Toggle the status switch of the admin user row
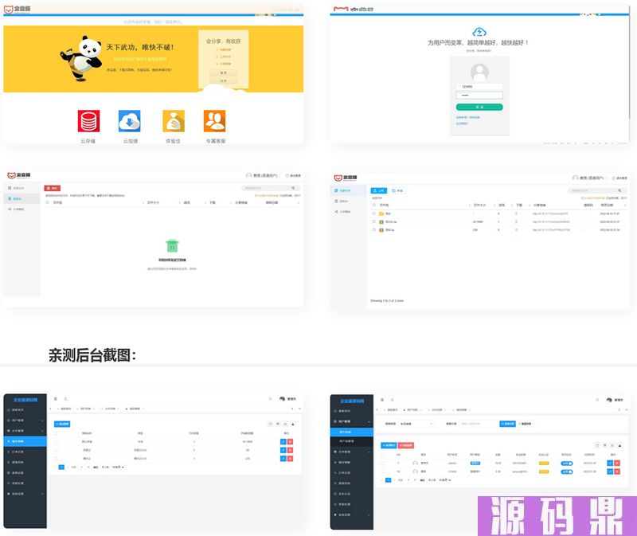 [x=567, y=464]
